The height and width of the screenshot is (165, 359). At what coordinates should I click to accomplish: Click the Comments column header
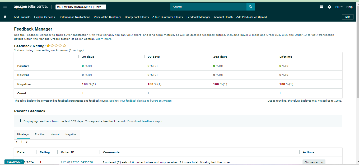point(111,152)
